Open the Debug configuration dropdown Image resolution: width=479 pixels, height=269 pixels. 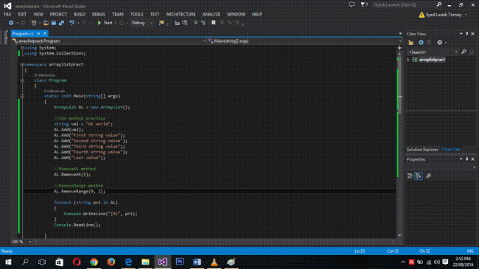click(142, 23)
